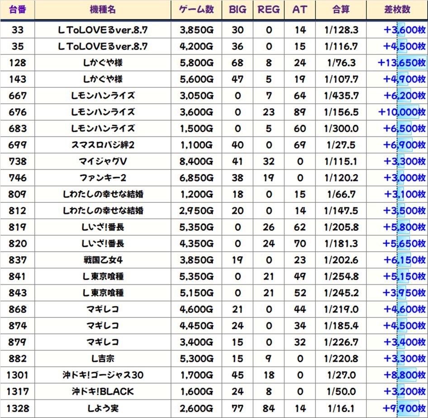Screen dimensions: 428x418
Task: Click L東京喰種 in row 841
Action: 103,276
